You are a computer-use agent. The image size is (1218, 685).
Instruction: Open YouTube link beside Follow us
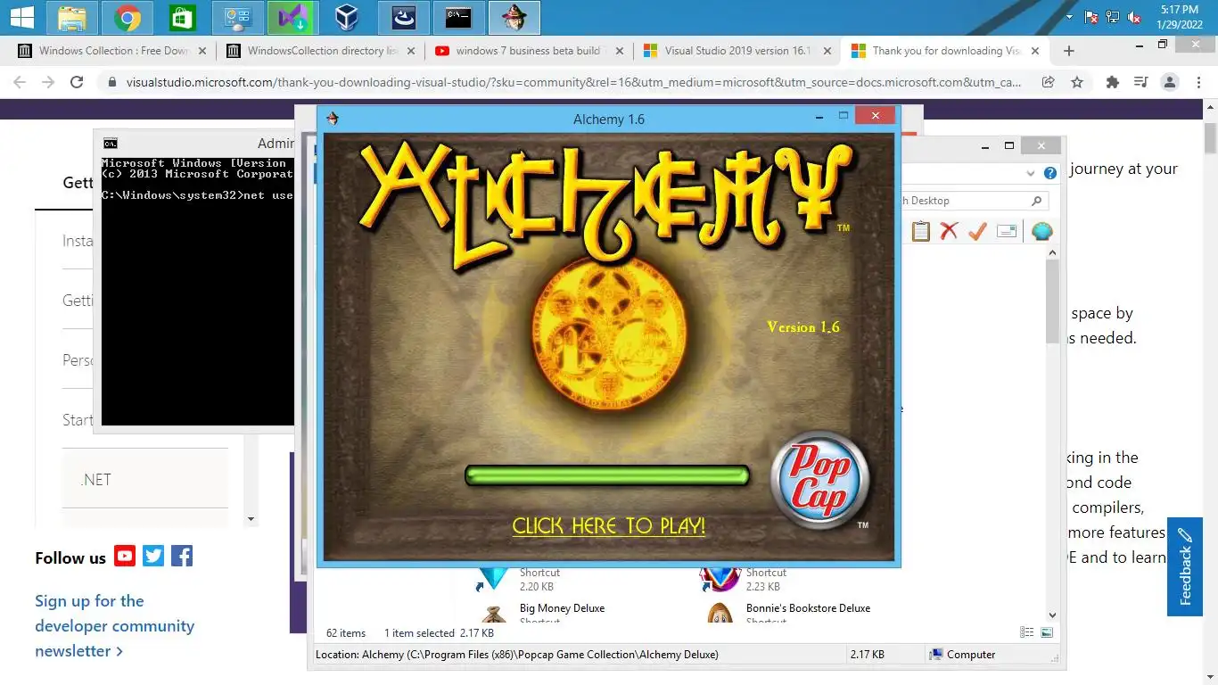pos(125,557)
